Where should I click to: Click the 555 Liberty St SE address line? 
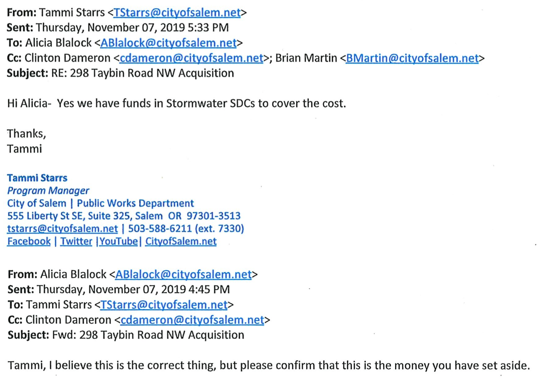coord(124,216)
